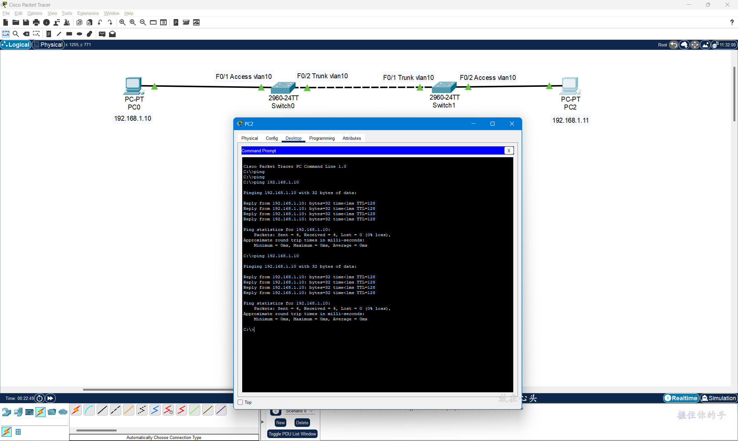Screen dimensions: 738x441
Task: Select the Draw Rectangle tool
Action: (x=69, y=34)
